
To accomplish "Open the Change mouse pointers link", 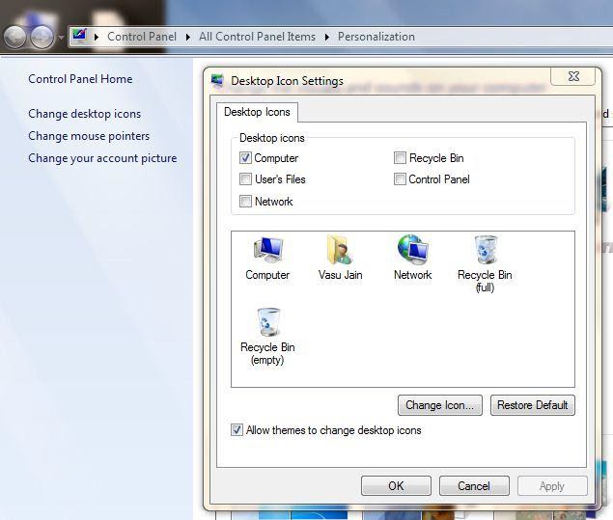I will click(x=89, y=136).
